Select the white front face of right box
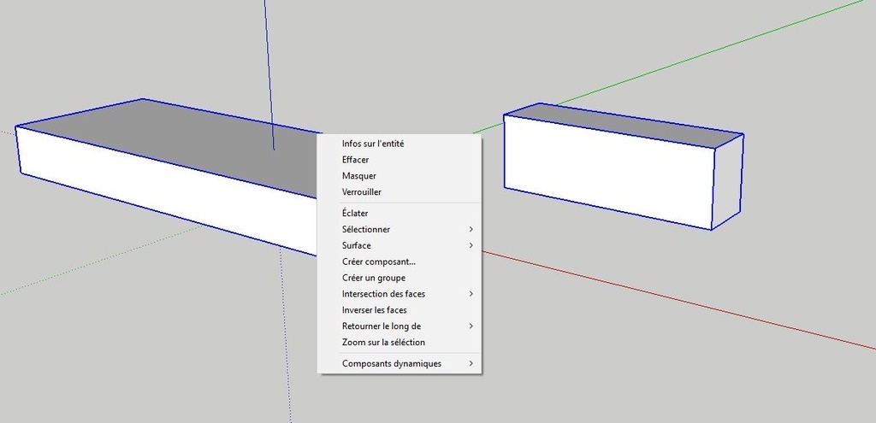 [x=607, y=171]
